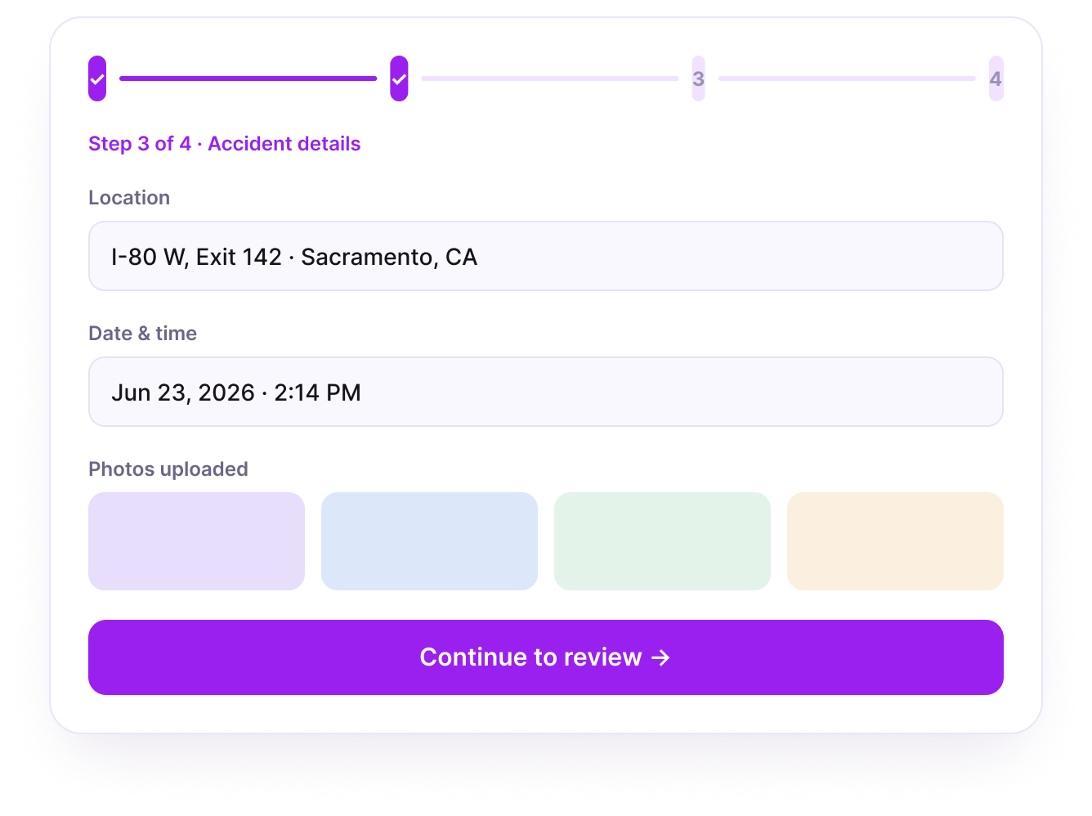Click the Location field label
Viewport: 1092px width, 816px height.
click(x=129, y=198)
